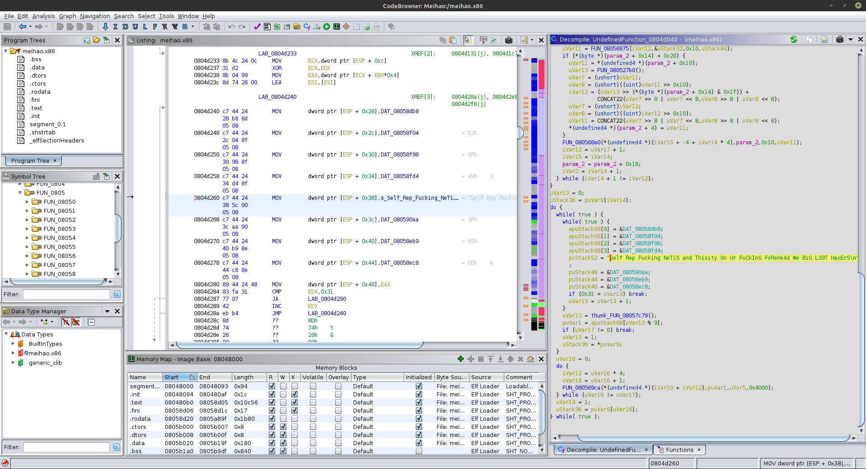Toggle the Volatile checkbox for .data block
The height and width of the screenshot is (469, 866).
(x=313, y=443)
